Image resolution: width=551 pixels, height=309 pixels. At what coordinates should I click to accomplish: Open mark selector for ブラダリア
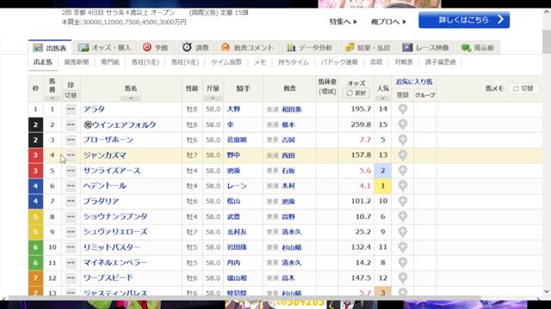[71, 201]
